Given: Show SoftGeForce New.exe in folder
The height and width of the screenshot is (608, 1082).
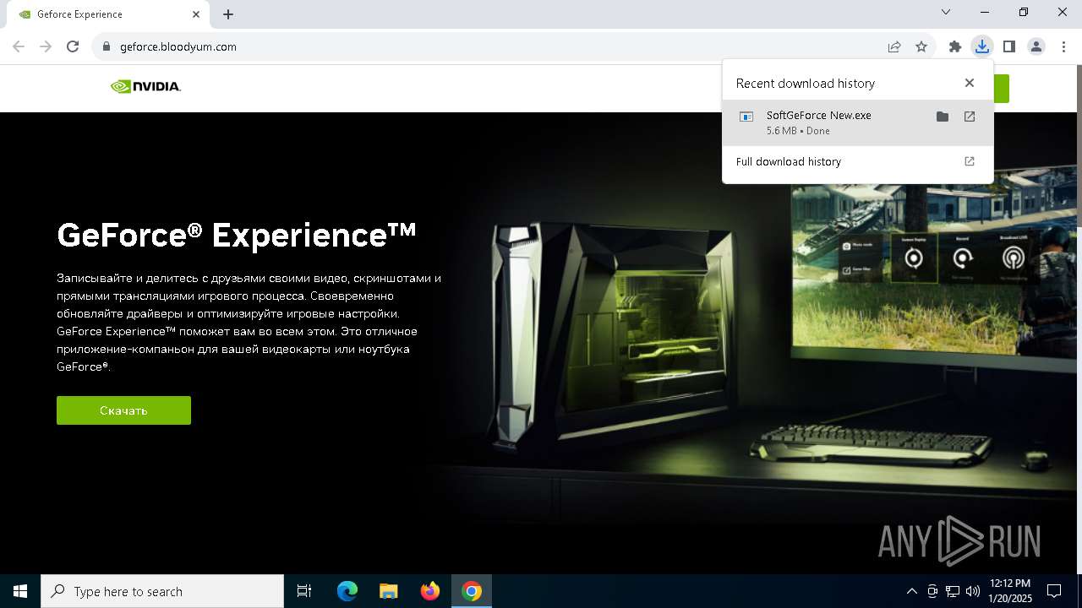Looking at the screenshot, I should (x=943, y=117).
